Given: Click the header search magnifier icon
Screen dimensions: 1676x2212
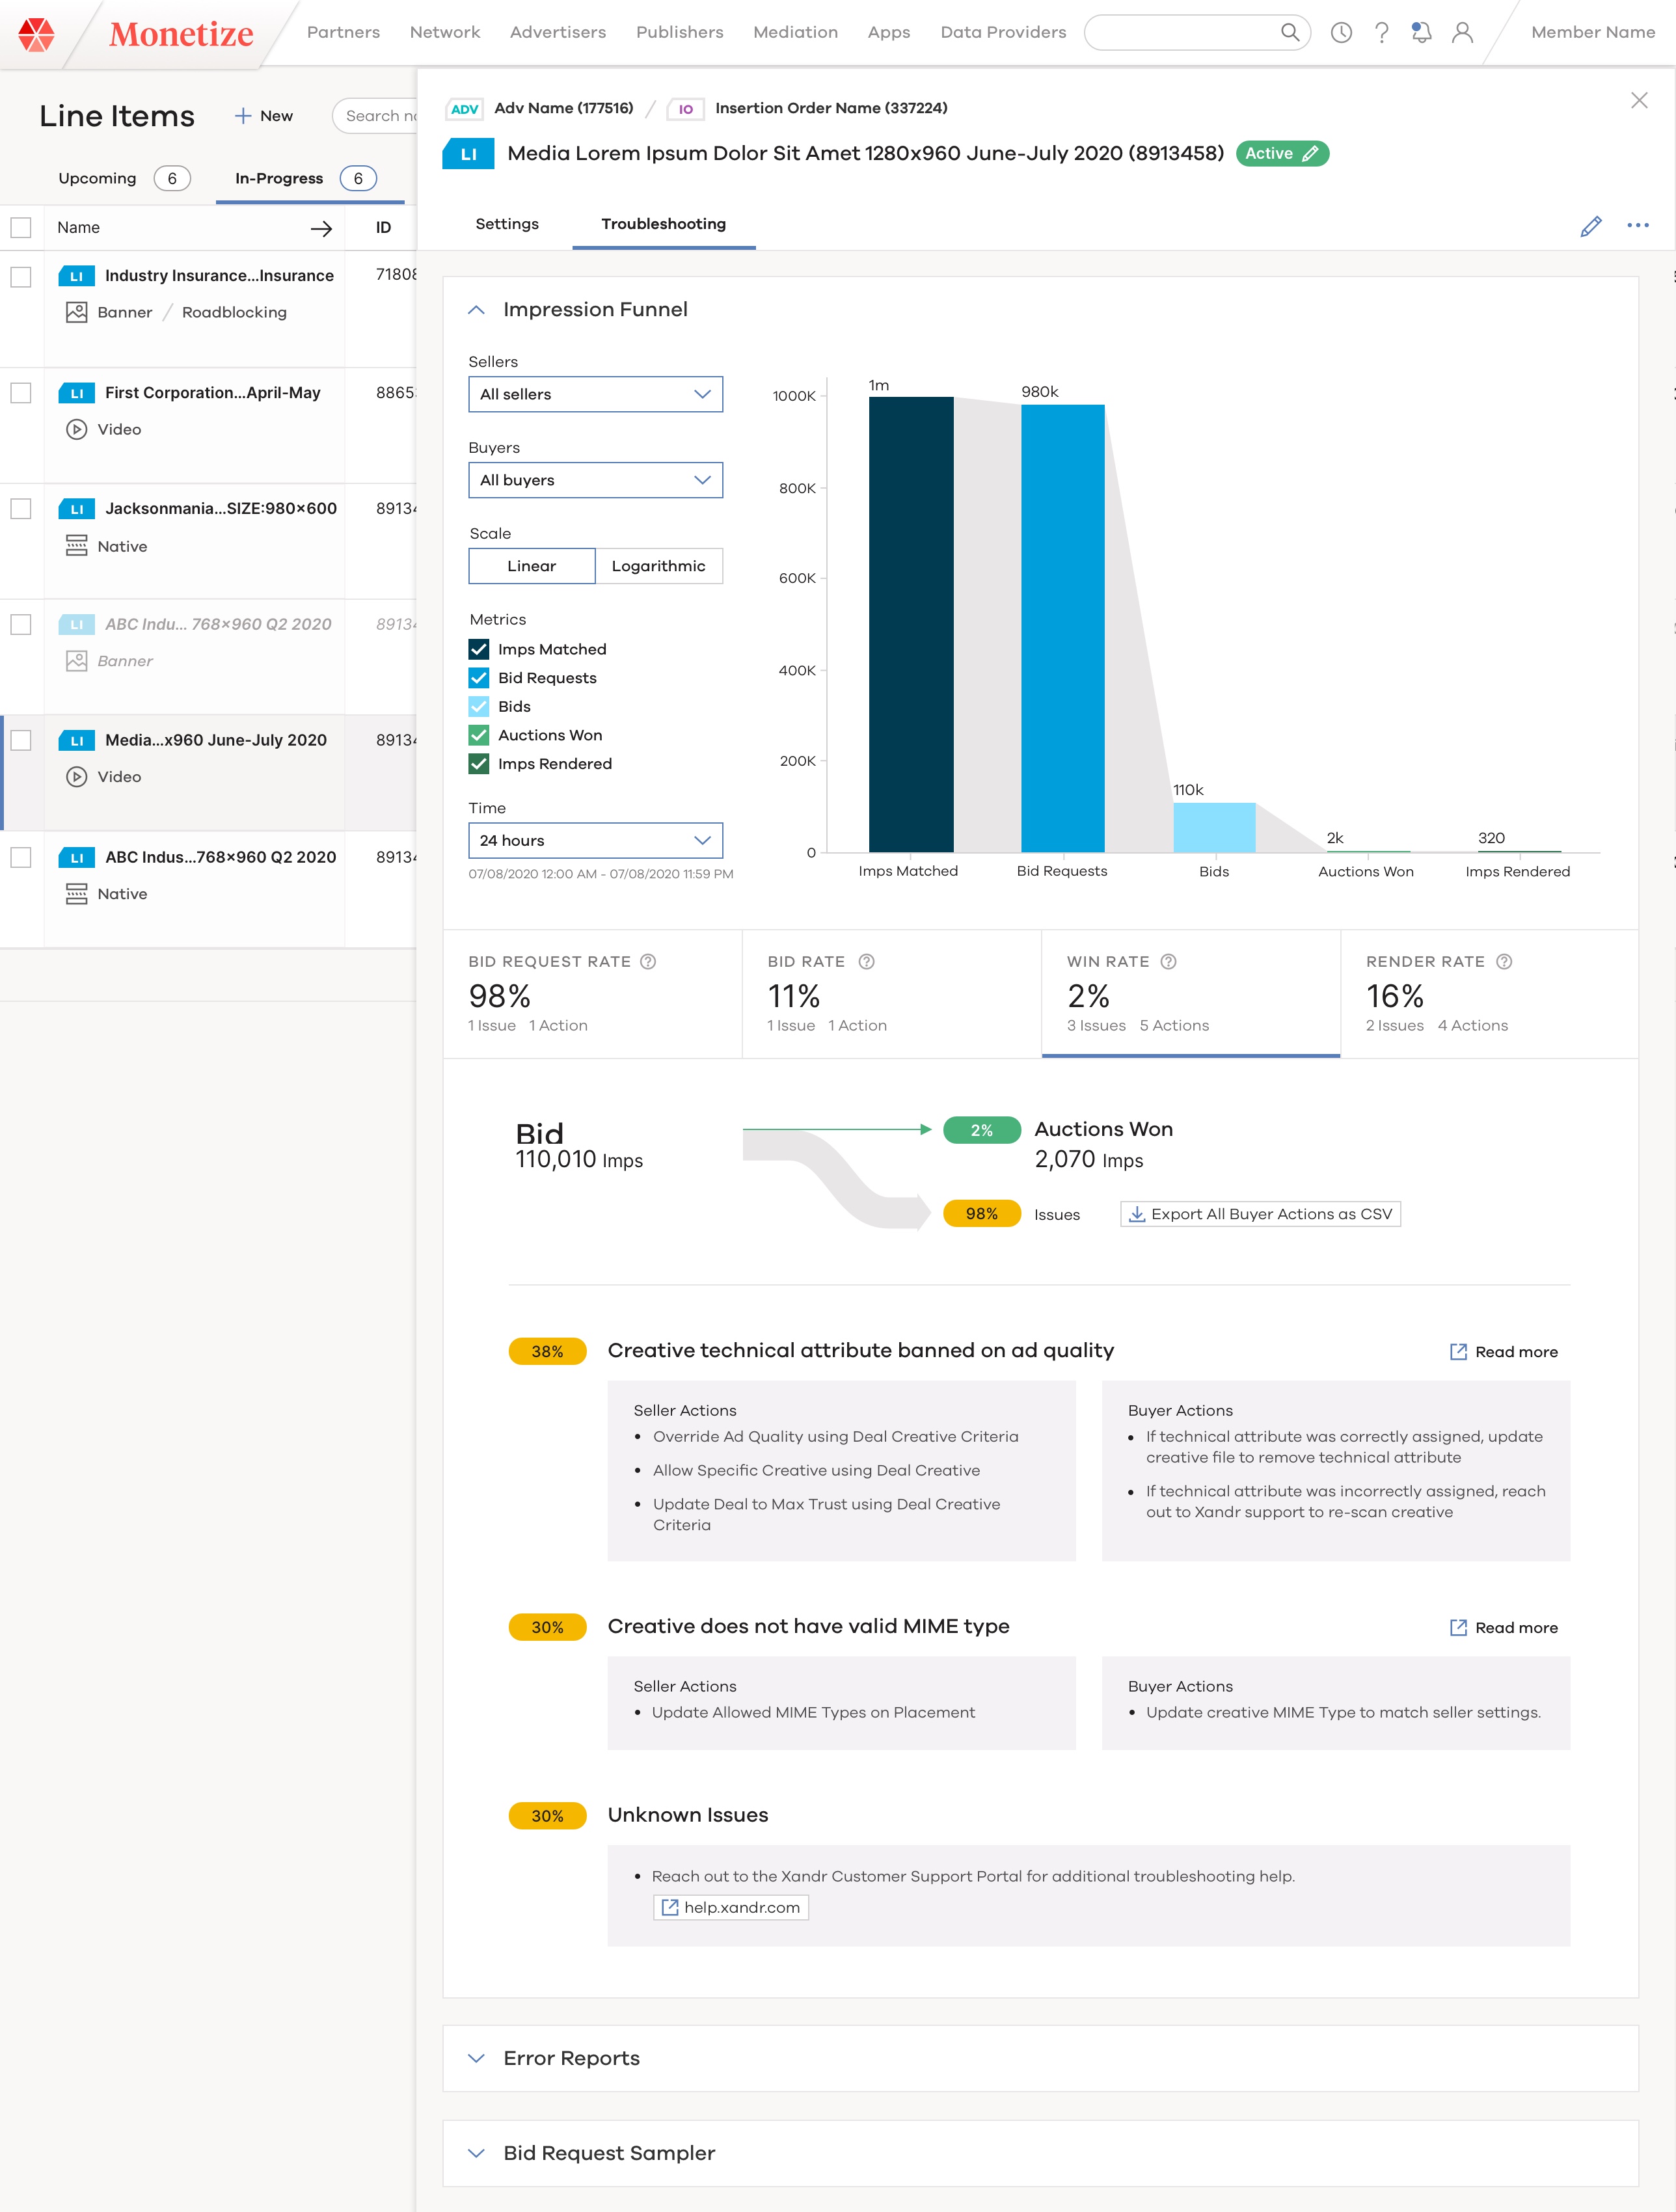Looking at the screenshot, I should pyautogui.click(x=1290, y=33).
